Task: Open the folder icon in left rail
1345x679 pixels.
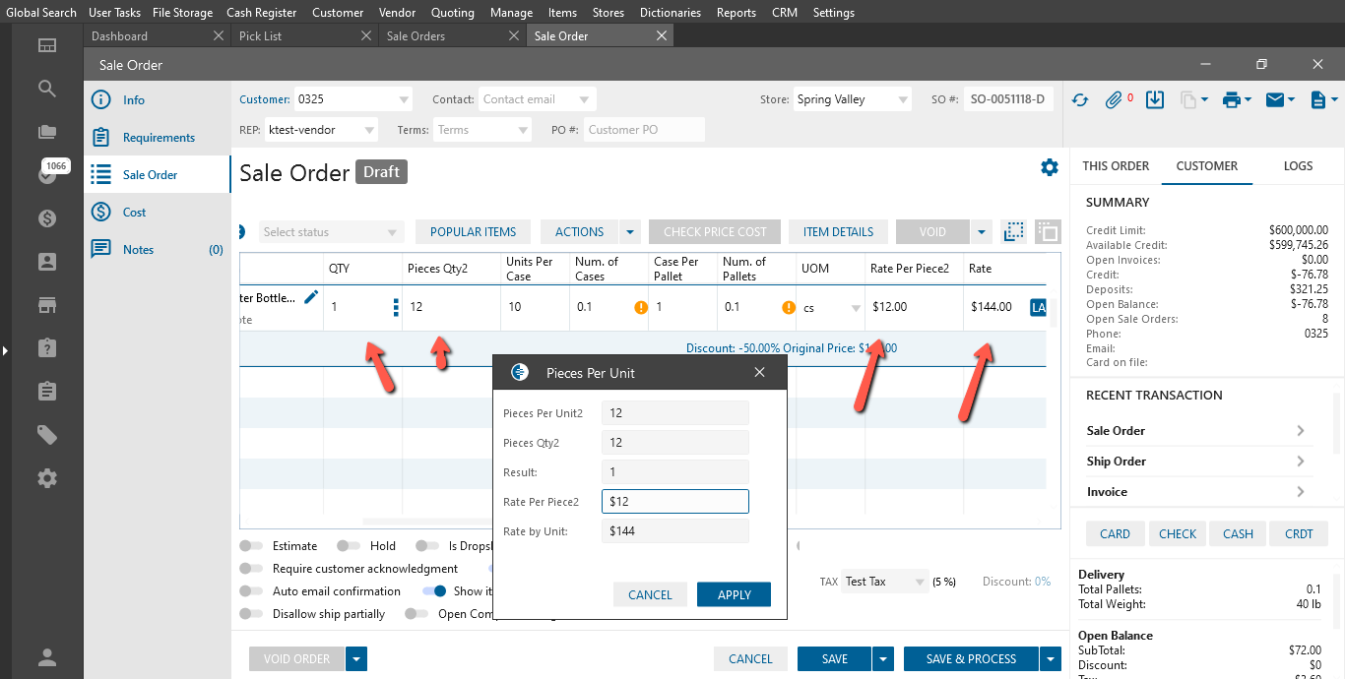Action: [x=46, y=132]
